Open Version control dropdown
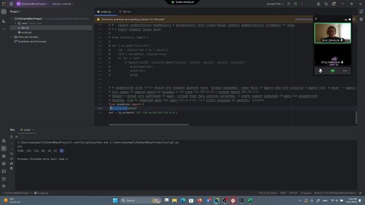Viewport: 365px width, 205px height. [63, 4]
